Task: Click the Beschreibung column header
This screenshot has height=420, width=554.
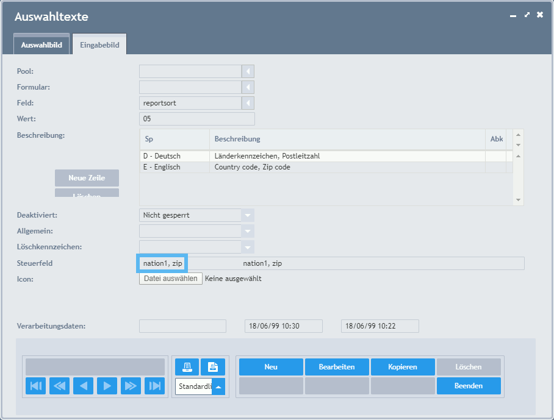Action: (x=347, y=139)
